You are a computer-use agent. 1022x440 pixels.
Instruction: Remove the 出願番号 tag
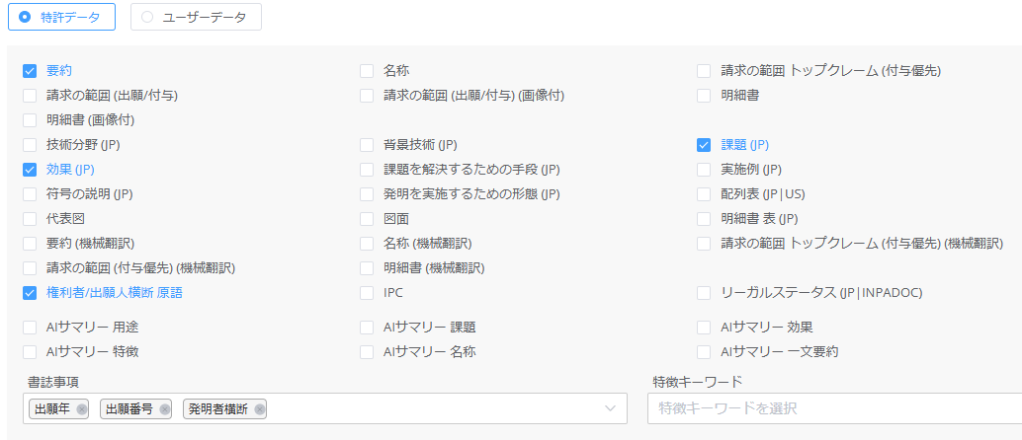[164, 409]
